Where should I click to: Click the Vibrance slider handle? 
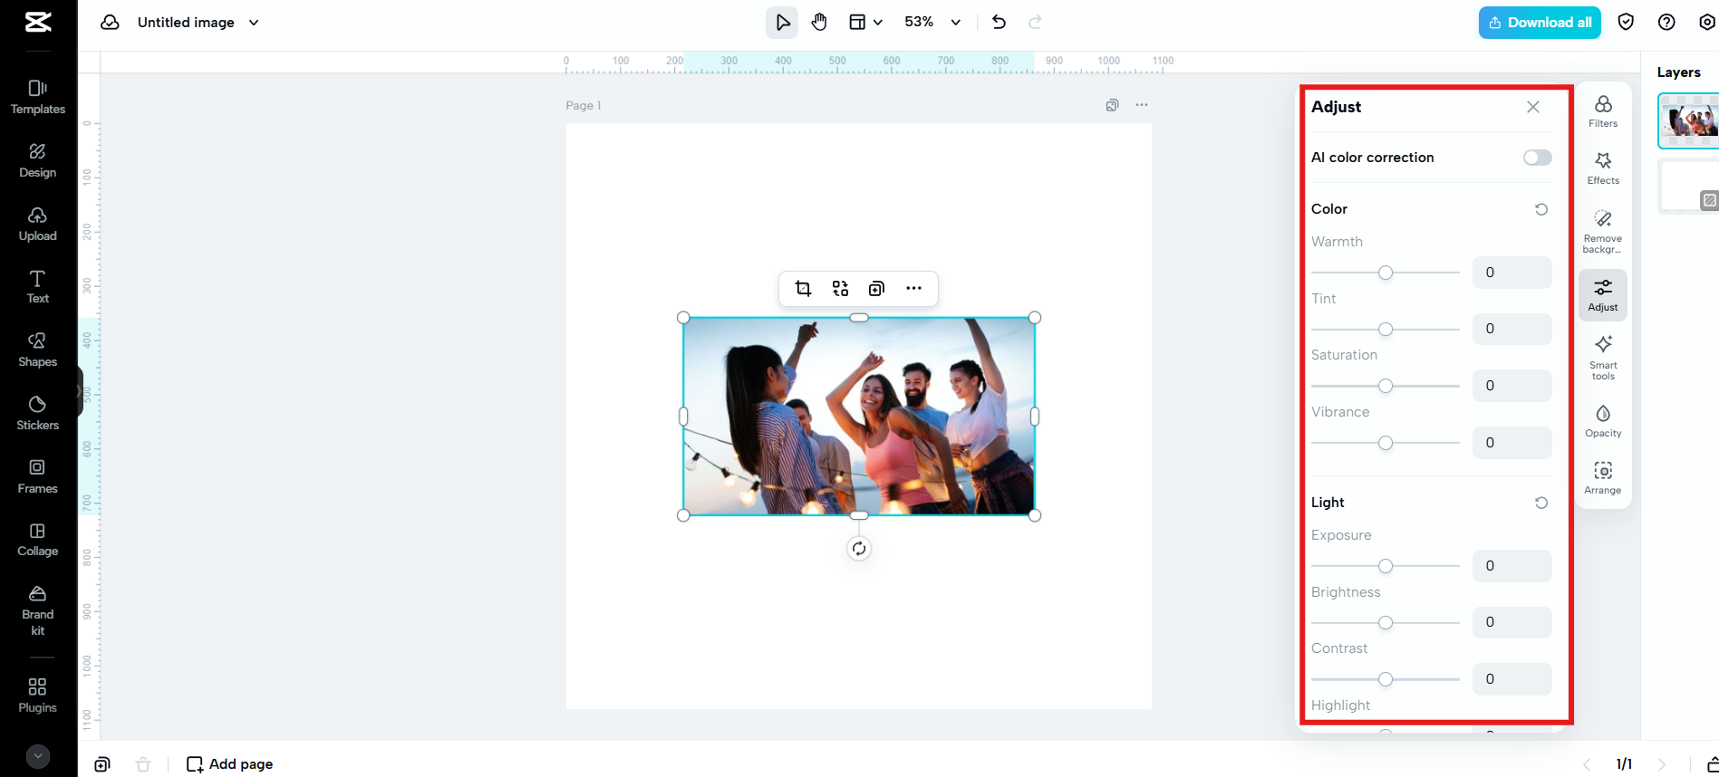(1386, 443)
